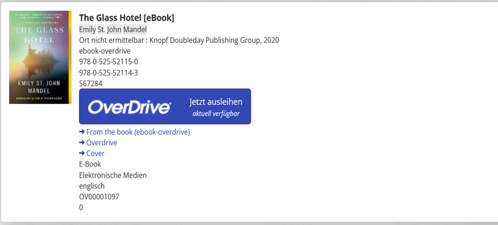Click identifier OV00001097
Image resolution: width=498 pixels, height=225 pixels.
pos(99,197)
